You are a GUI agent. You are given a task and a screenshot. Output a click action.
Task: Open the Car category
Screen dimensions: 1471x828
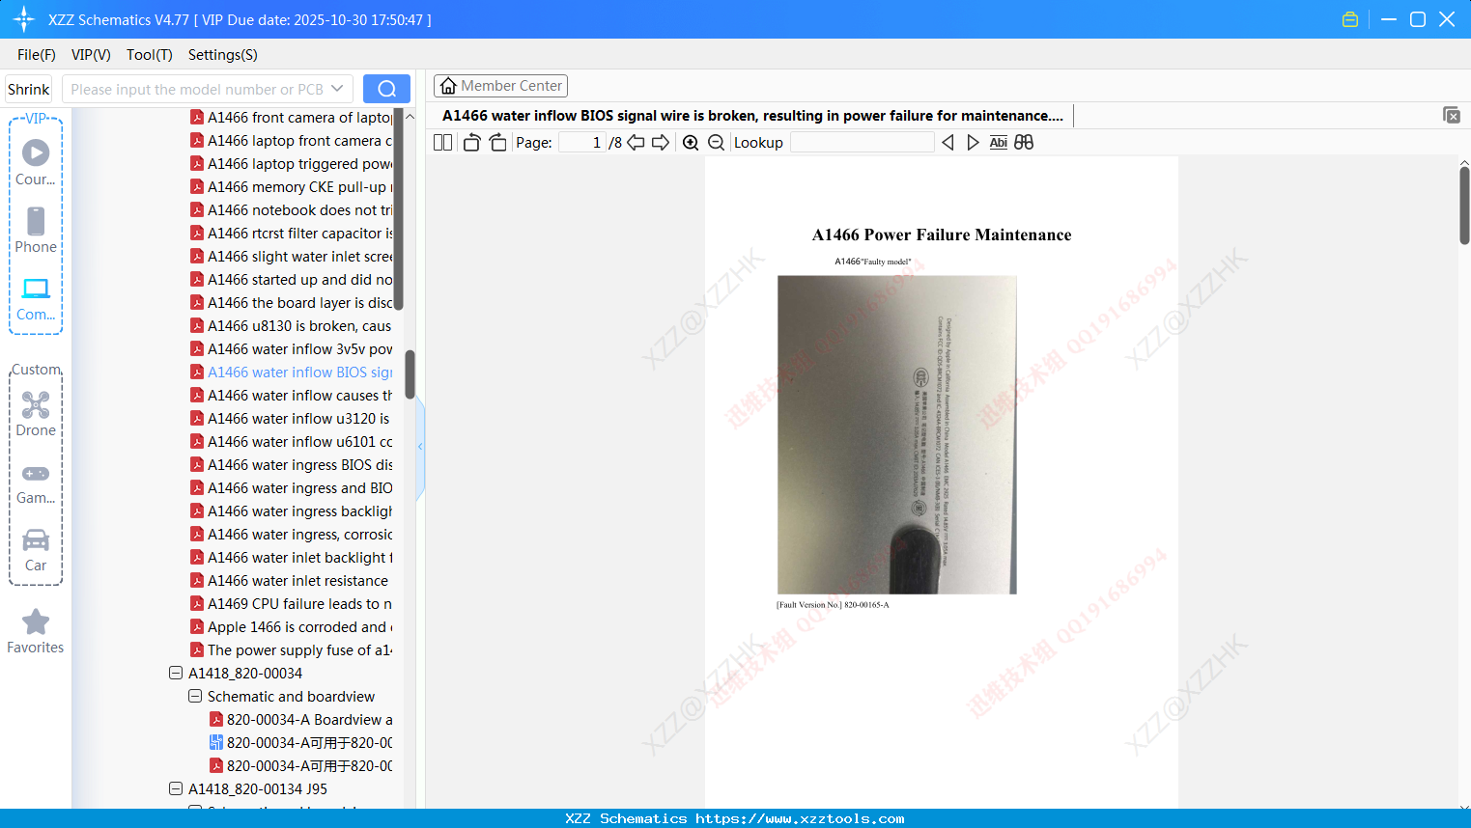[x=36, y=549]
